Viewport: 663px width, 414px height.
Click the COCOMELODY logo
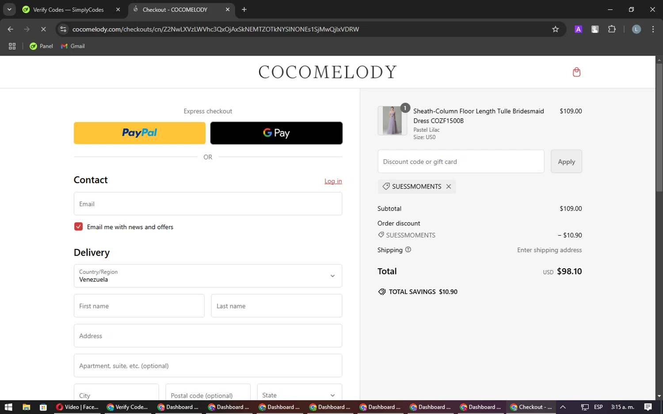328,72
